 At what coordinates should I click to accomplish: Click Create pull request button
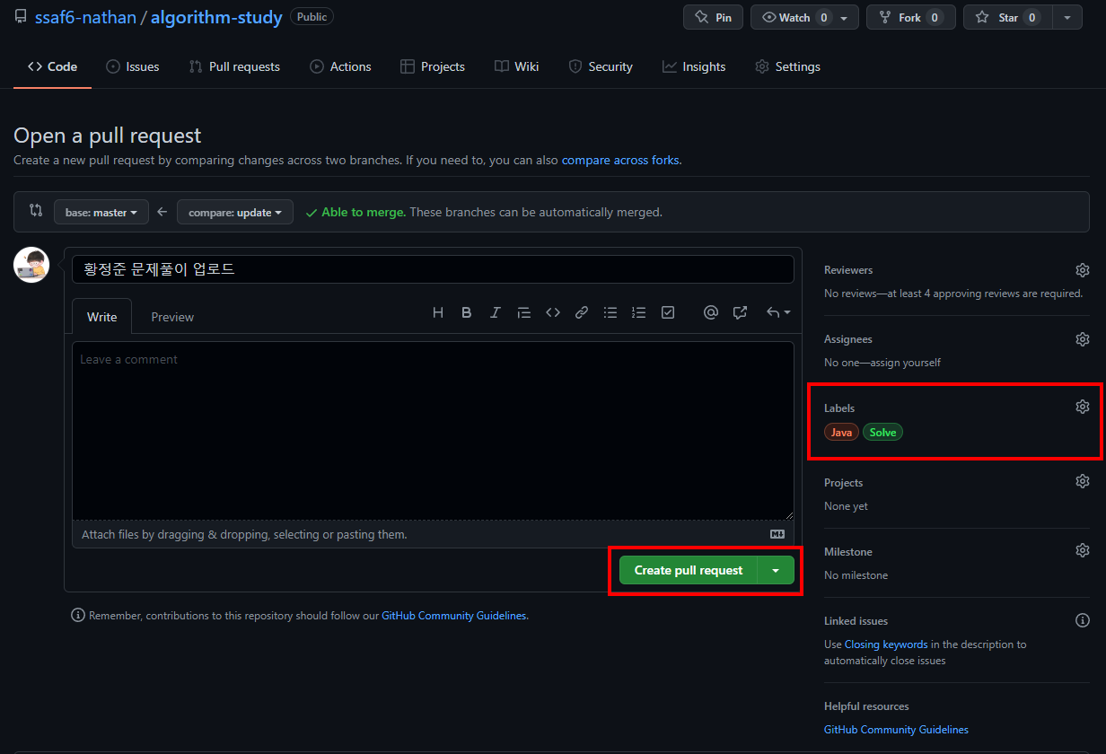689,570
